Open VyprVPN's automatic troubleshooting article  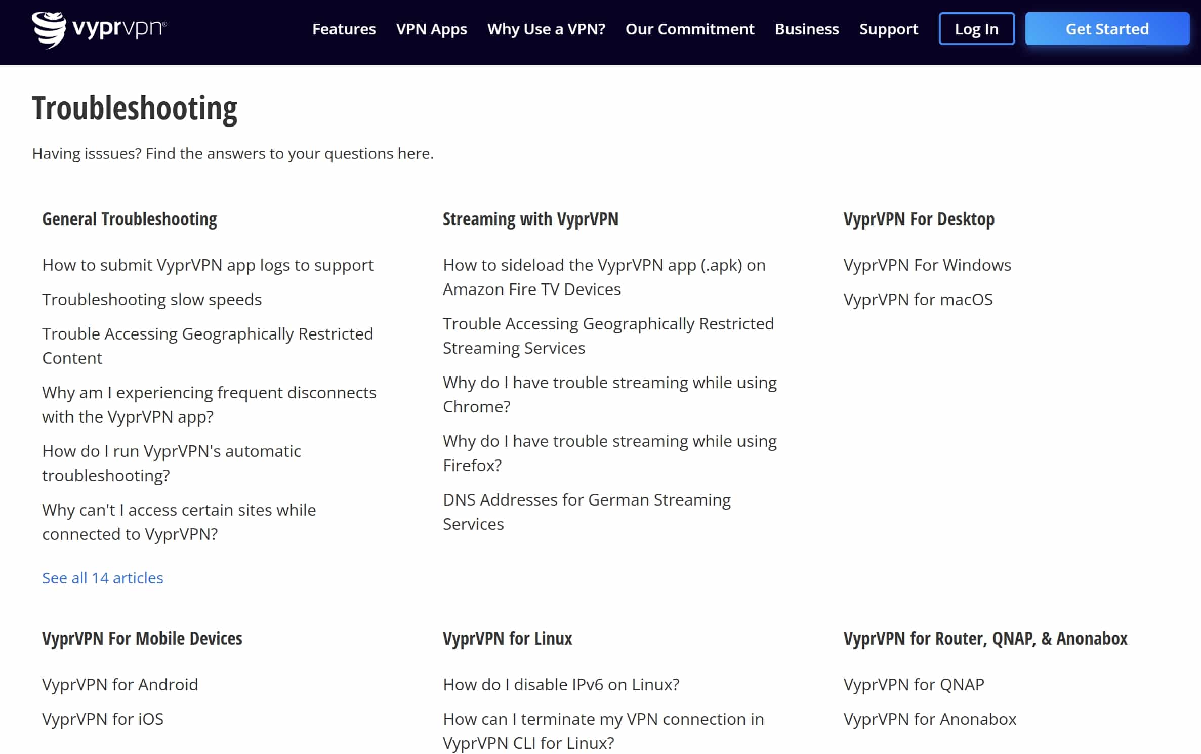172,463
